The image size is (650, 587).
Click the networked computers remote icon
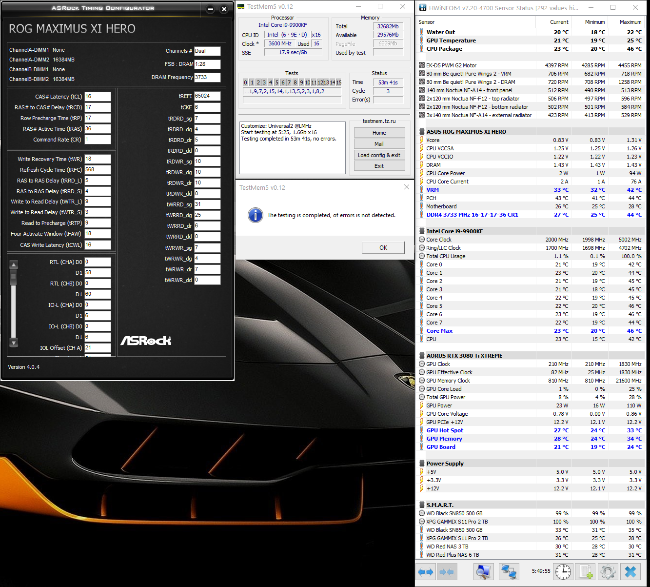click(509, 571)
